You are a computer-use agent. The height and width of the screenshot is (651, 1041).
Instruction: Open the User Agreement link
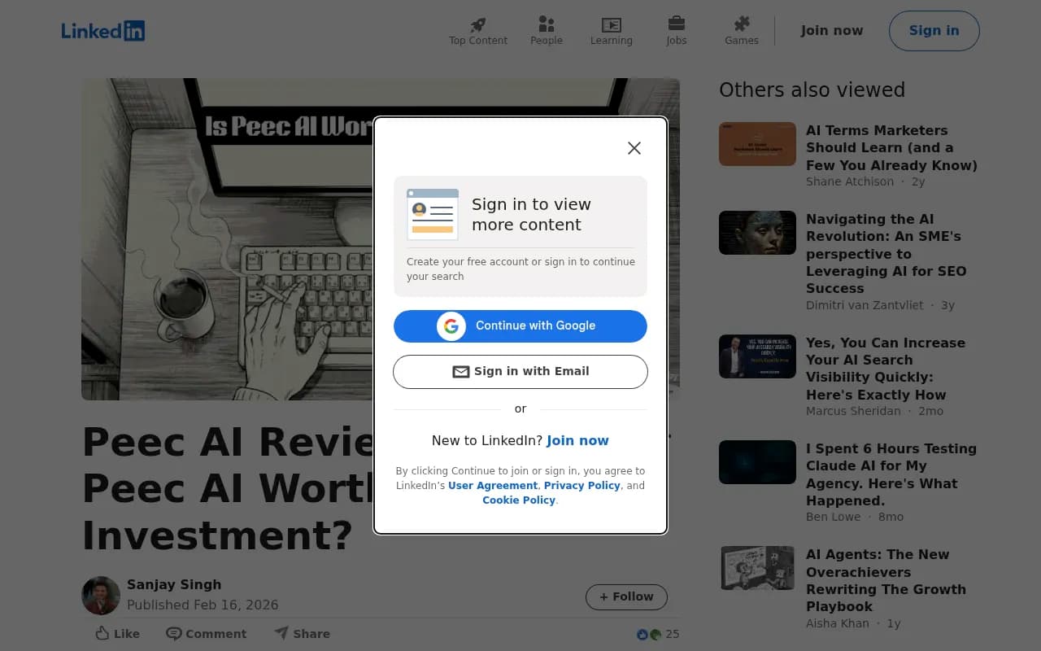point(493,486)
